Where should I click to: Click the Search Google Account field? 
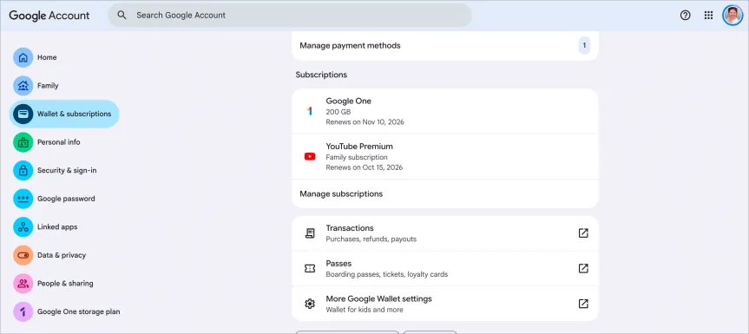pyautogui.click(x=290, y=16)
